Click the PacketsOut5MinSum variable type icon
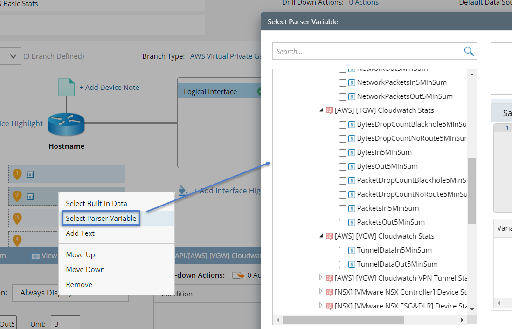 tap(352, 222)
